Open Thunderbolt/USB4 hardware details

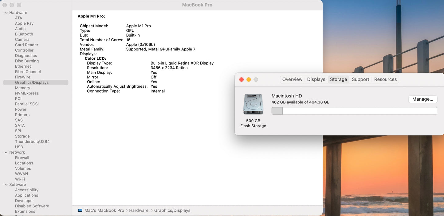32,142
